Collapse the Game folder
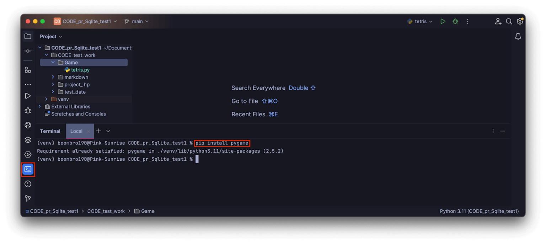This screenshot has height=244, width=546. click(x=53, y=62)
